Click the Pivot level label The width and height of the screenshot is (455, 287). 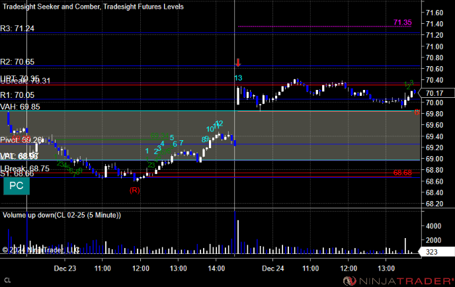21,140
